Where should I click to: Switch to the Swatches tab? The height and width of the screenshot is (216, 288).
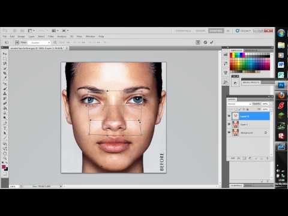click(x=236, y=50)
